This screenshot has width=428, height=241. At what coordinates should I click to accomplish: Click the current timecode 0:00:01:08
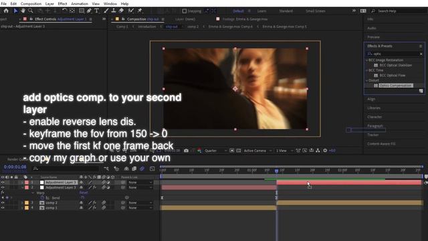15,167
